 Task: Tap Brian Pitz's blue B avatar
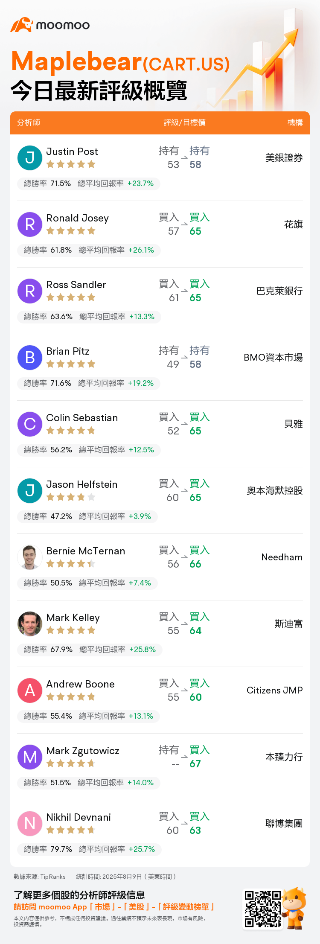click(30, 357)
